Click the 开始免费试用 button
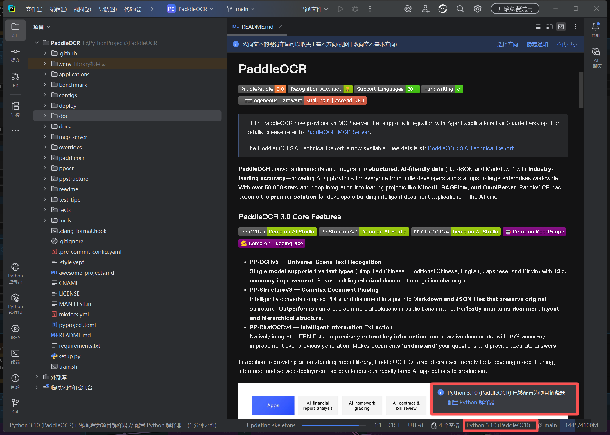 [x=515, y=9]
